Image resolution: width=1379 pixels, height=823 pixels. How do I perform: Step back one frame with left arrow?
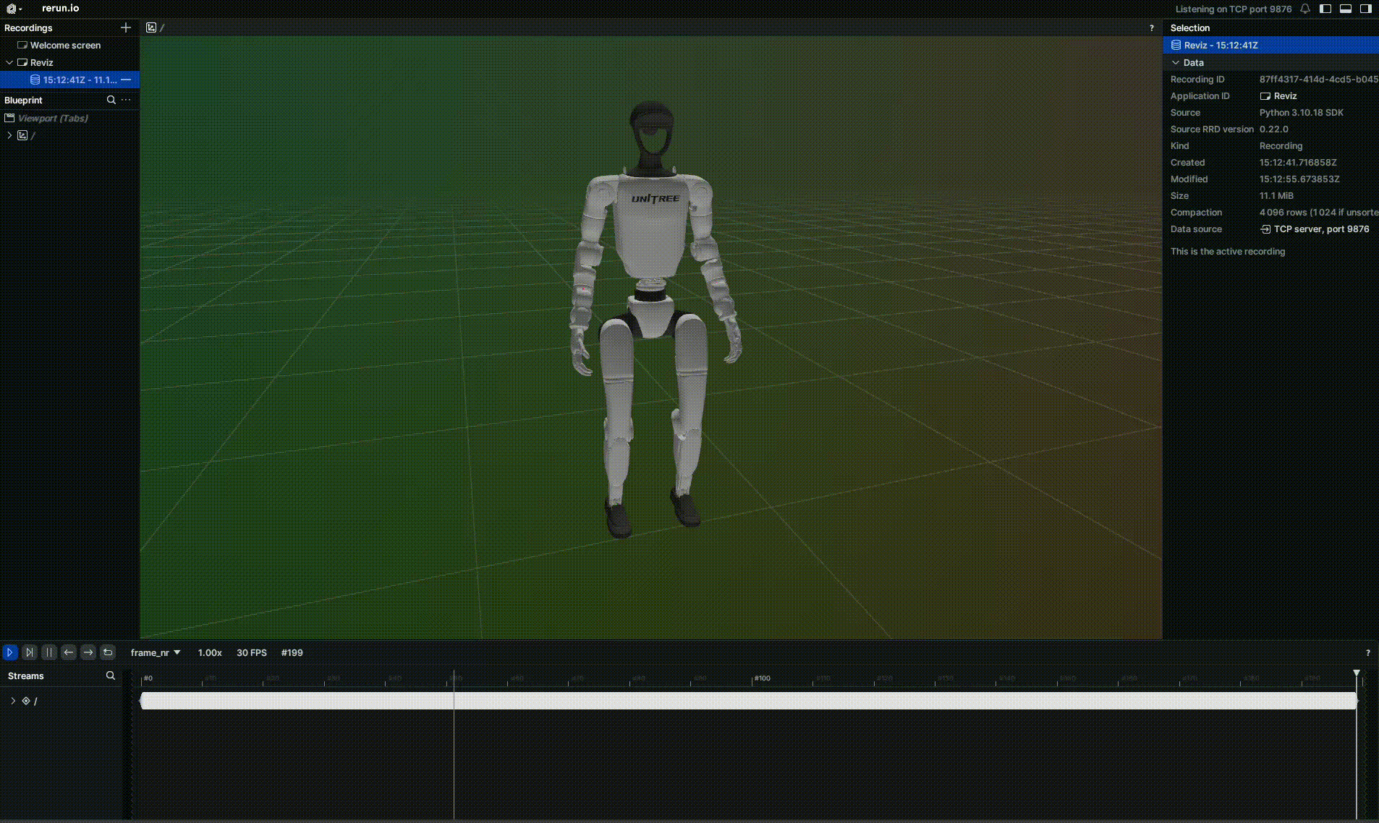pos(69,652)
